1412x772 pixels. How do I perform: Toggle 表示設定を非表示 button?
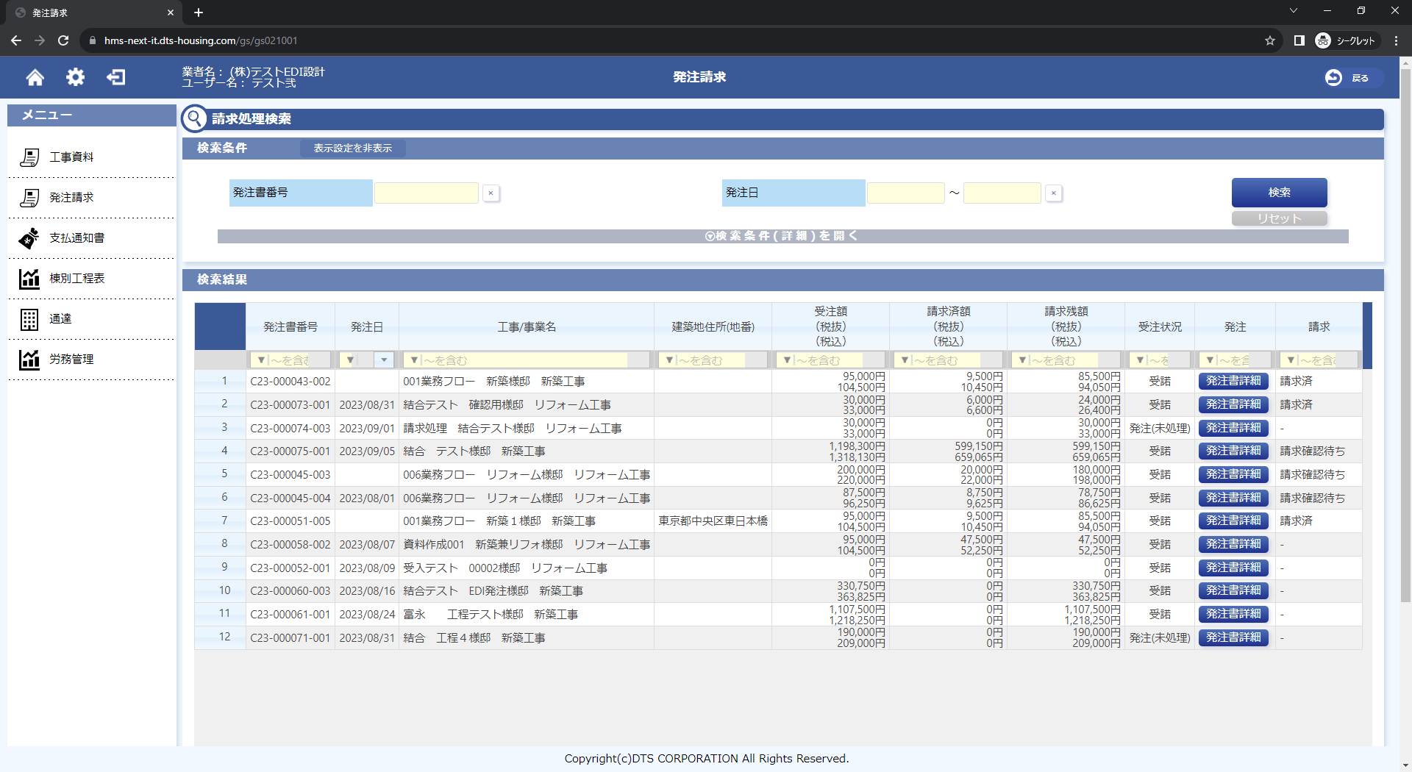352,149
